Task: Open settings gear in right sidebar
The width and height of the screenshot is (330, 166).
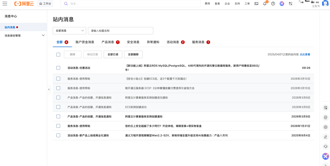Action: (x=326, y=127)
